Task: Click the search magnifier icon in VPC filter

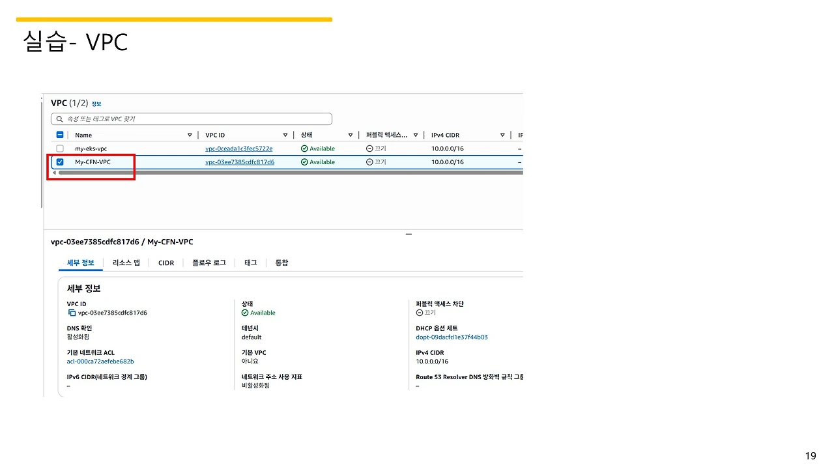Action: coord(60,119)
